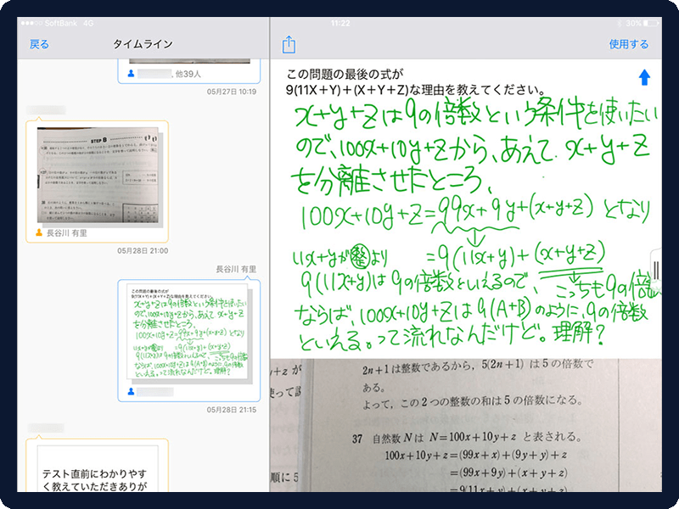Viewport: 679px width, 509px height.
Task: Tap the blue user icon under the handwritten note
Action: tap(132, 391)
